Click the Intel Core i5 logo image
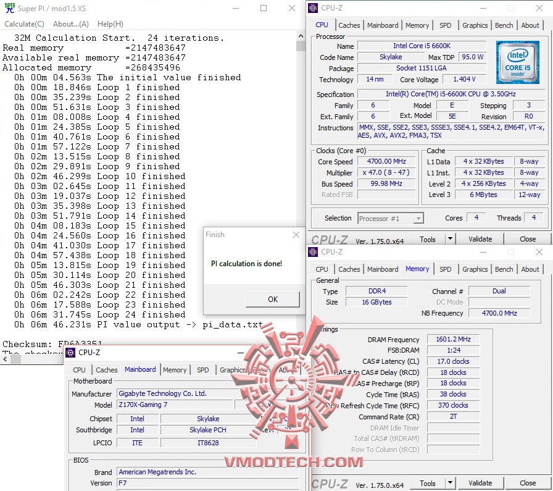 [517, 62]
